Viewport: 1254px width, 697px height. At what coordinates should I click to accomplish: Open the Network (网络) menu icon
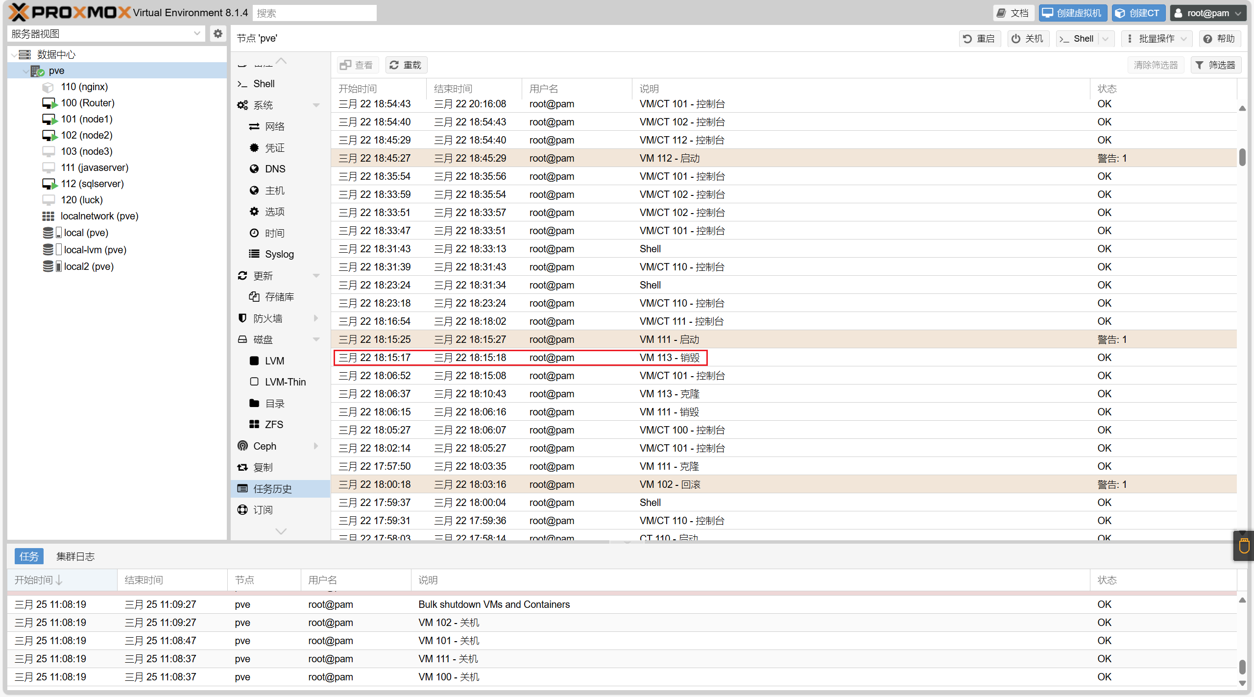[x=254, y=127]
